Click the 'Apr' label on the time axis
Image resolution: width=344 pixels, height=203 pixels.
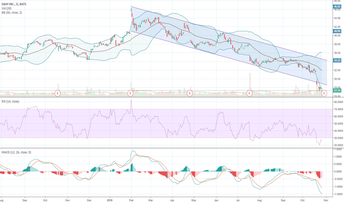pos(172,200)
